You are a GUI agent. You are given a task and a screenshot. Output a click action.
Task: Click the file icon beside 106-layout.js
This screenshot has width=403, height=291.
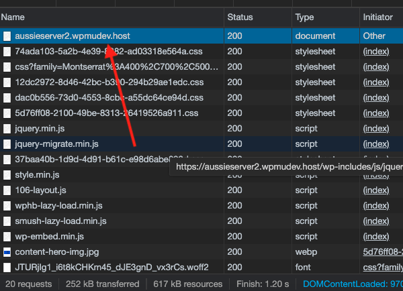pyautogui.click(x=7, y=190)
